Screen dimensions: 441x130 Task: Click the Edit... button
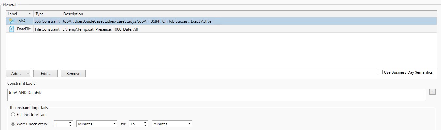tap(45, 73)
